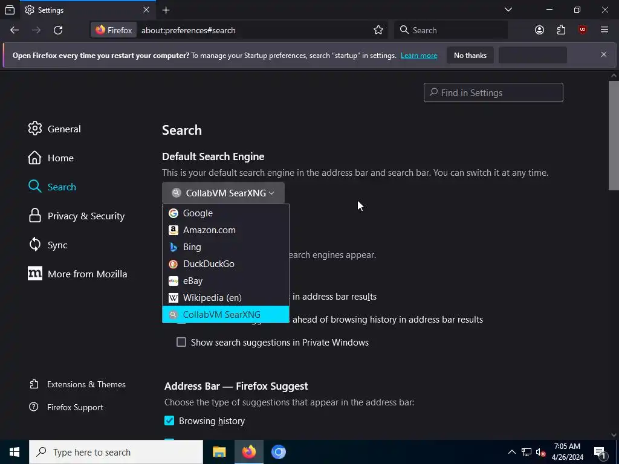
Task: Choose Google from the engine list
Action: 226,213
